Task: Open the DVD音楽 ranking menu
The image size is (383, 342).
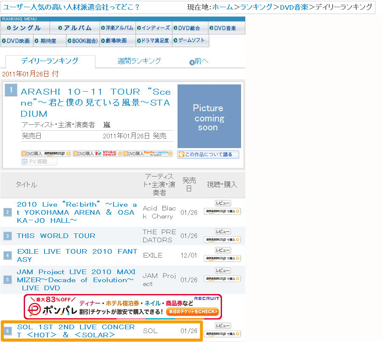Action: (x=226, y=28)
